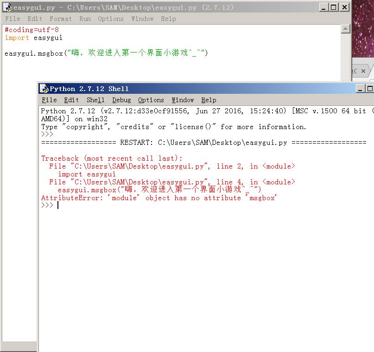Open the editor's File menu
Image resolution: width=374 pixels, height=352 pixels.
point(13,19)
